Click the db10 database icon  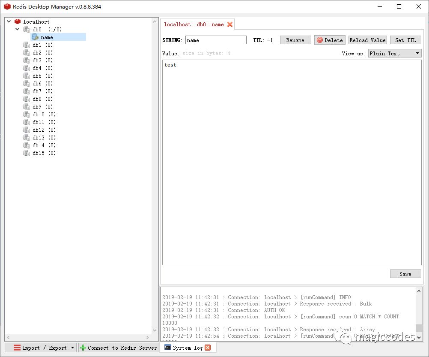point(27,114)
